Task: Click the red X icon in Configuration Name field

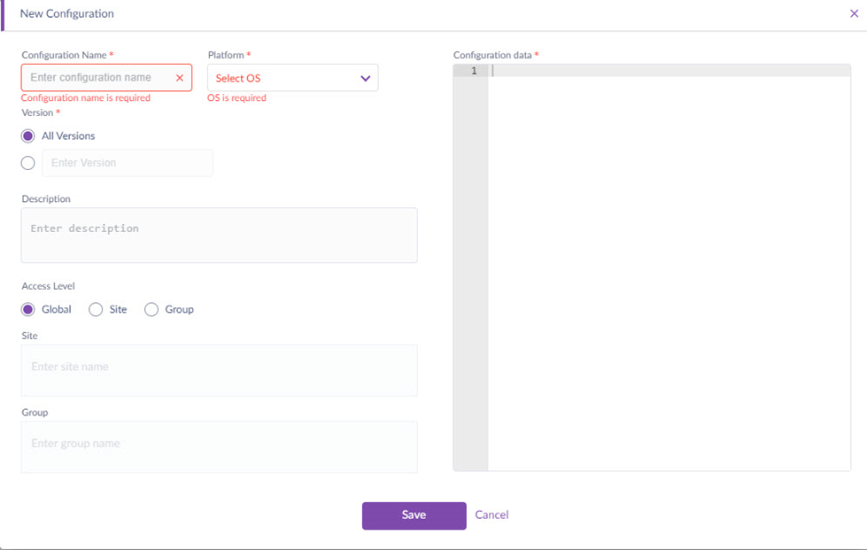Action: (x=180, y=78)
